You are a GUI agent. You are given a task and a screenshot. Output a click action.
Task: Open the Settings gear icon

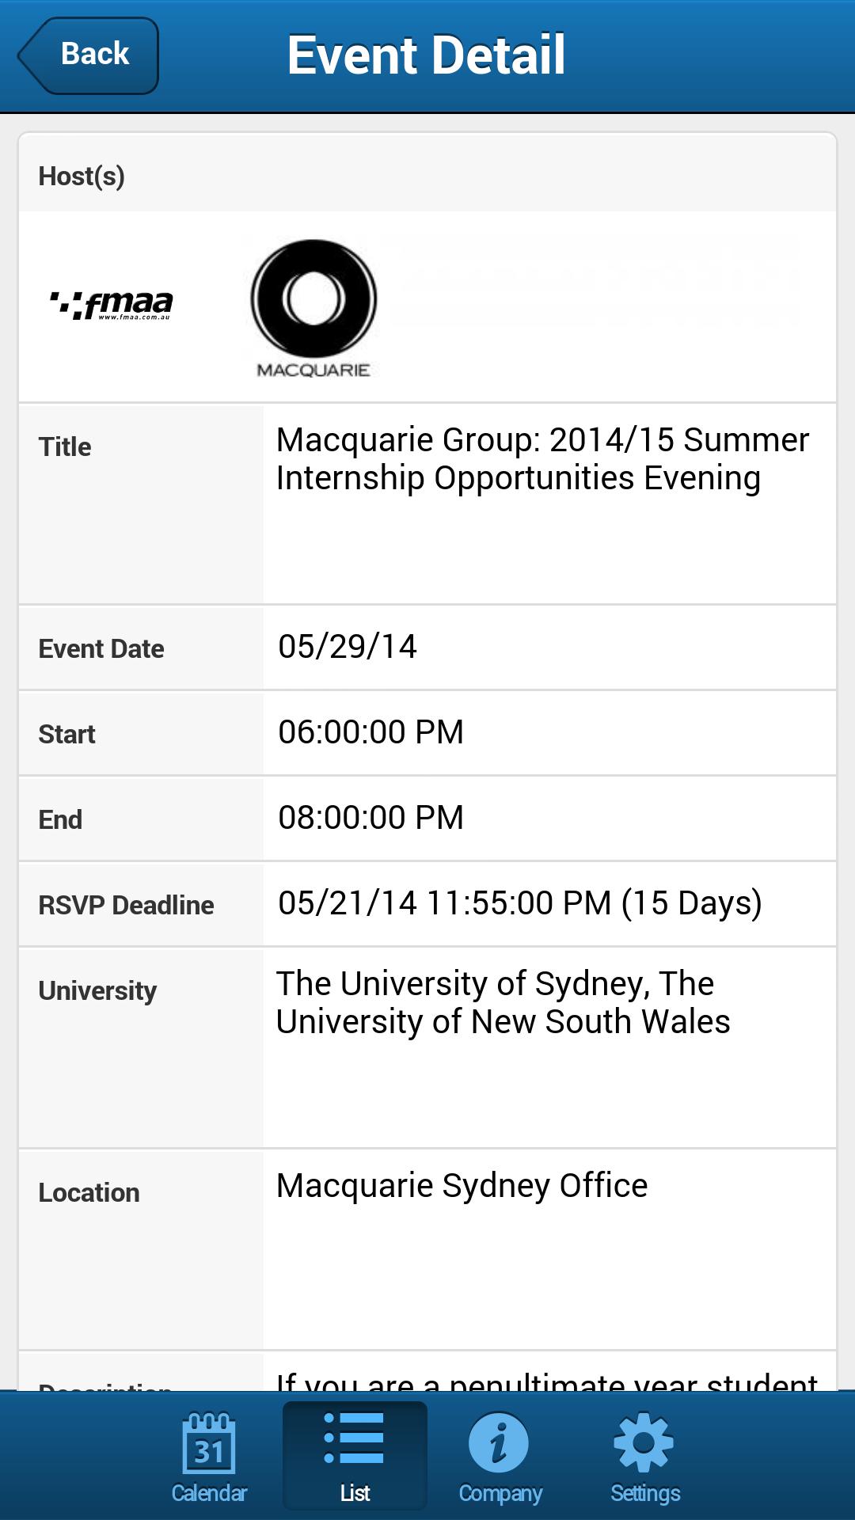pos(644,1455)
